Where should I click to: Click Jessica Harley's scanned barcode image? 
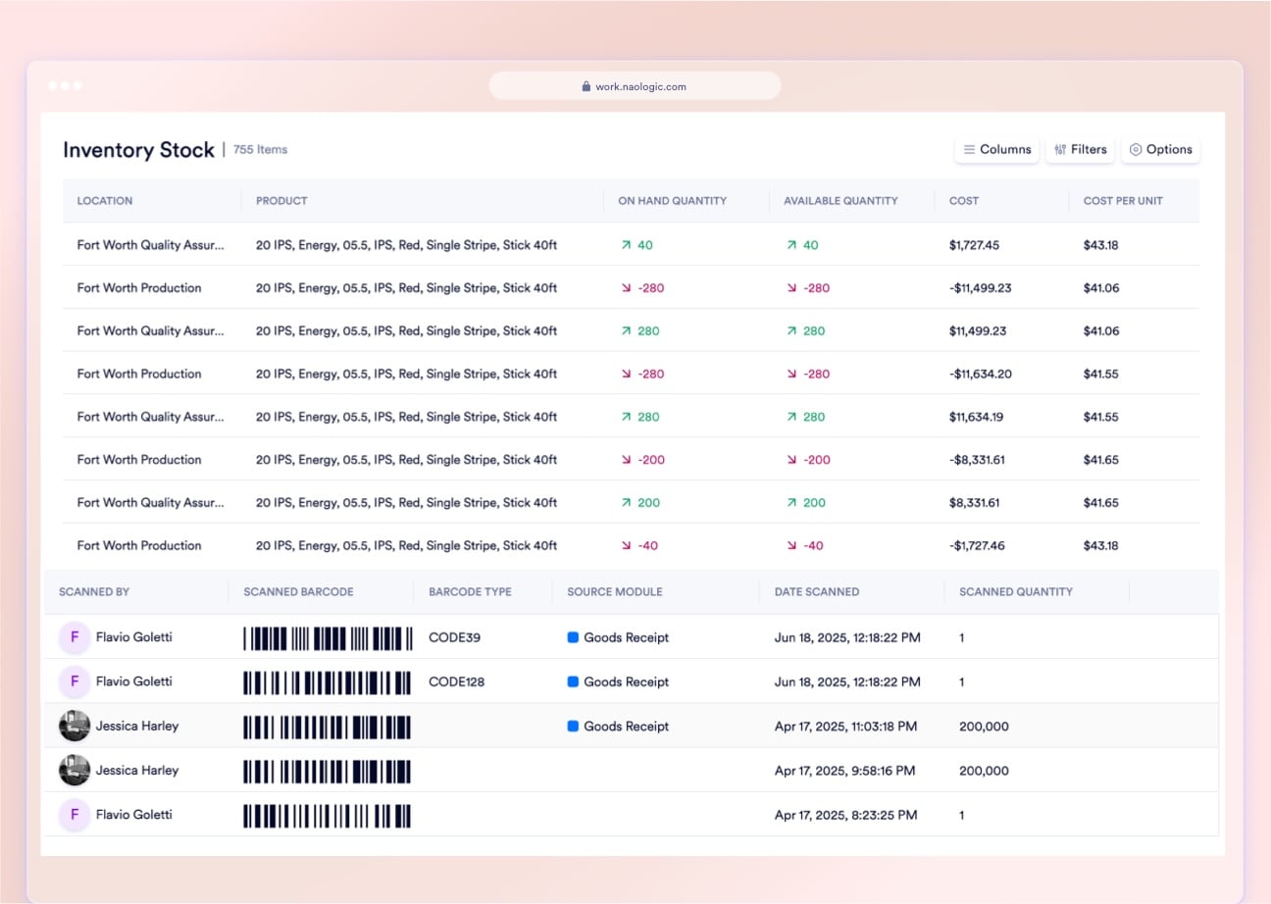pyautogui.click(x=327, y=727)
